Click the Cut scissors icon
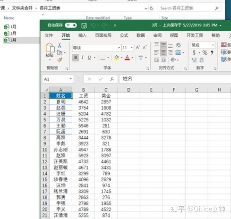The height and width of the screenshot is (219, 231). point(60,45)
